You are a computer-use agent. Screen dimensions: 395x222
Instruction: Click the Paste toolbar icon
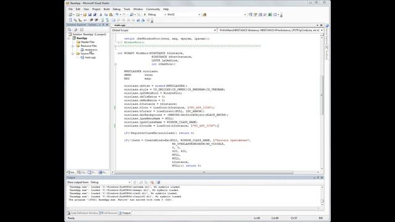110,15
